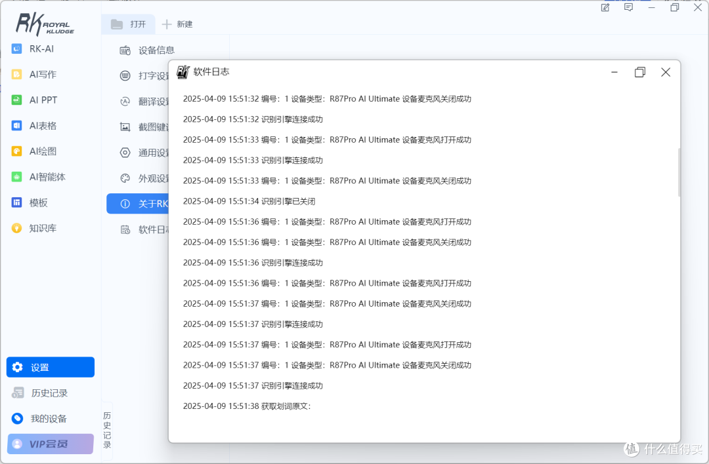This screenshot has width=709, height=464.
Task: Click log line 15:51:33 识别引擎连接成功
Action: [253, 160]
